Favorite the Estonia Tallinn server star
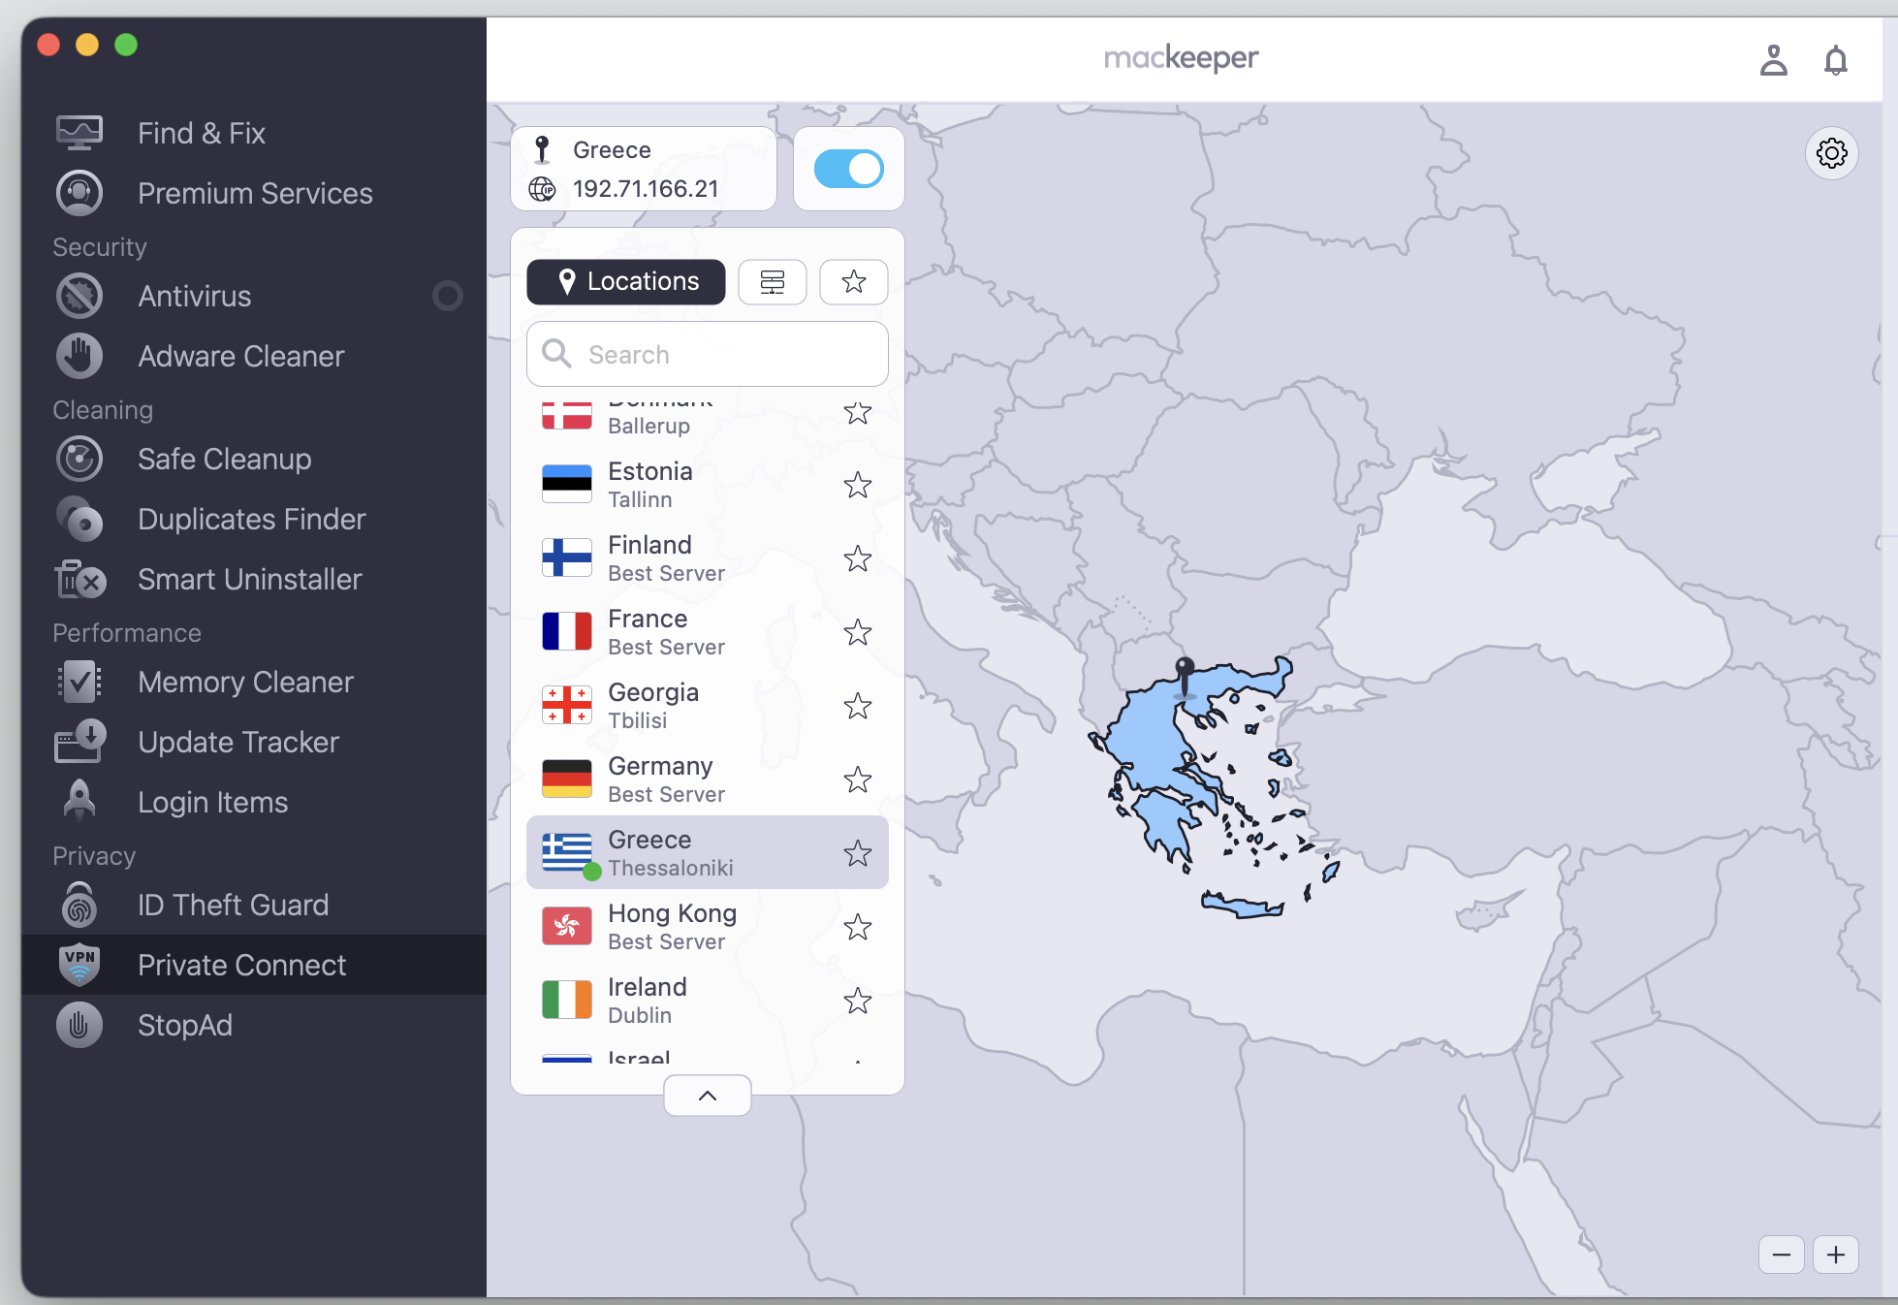 (858, 485)
